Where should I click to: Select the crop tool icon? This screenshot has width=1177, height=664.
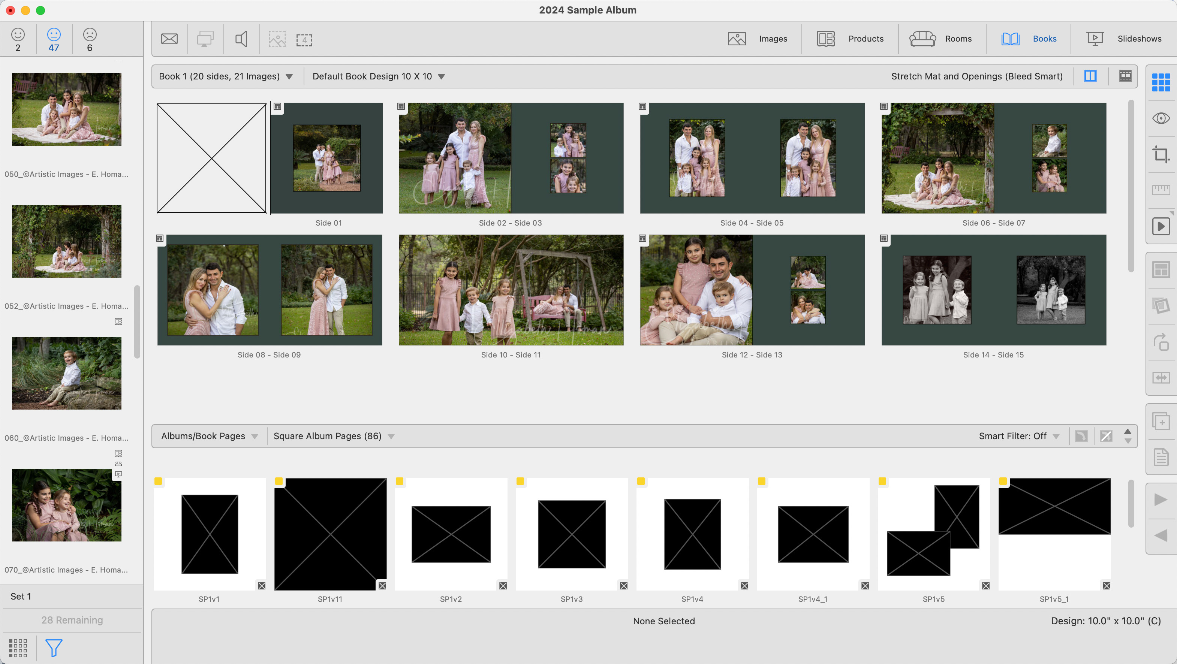click(1161, 154)
